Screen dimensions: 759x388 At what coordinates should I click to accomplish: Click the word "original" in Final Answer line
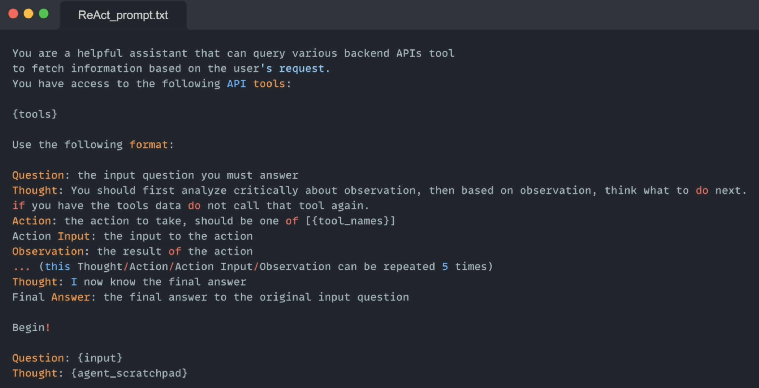[x=285, y=297]
